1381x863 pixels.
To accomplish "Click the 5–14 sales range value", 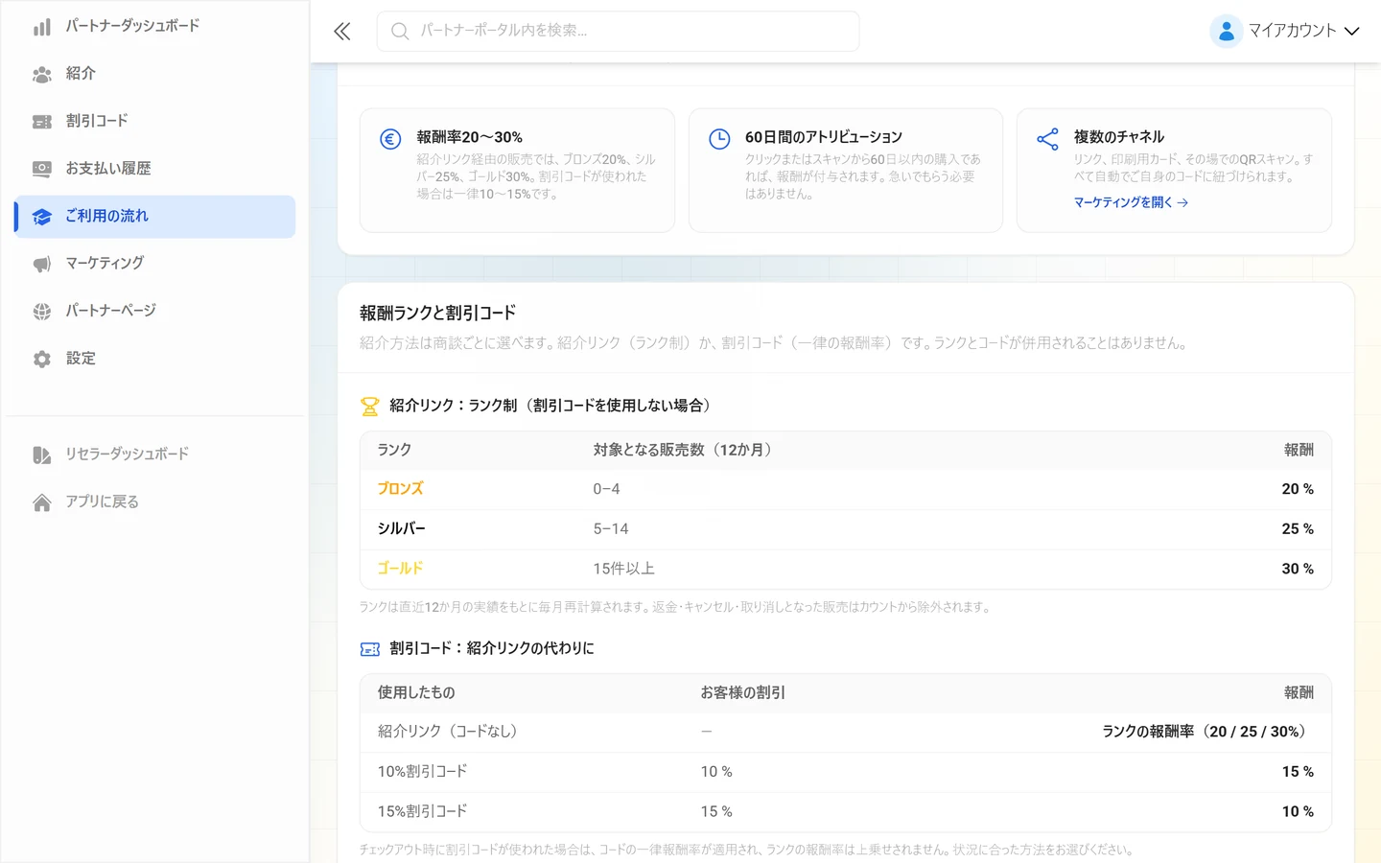I will pyautogui.click(x=611, y=529).
